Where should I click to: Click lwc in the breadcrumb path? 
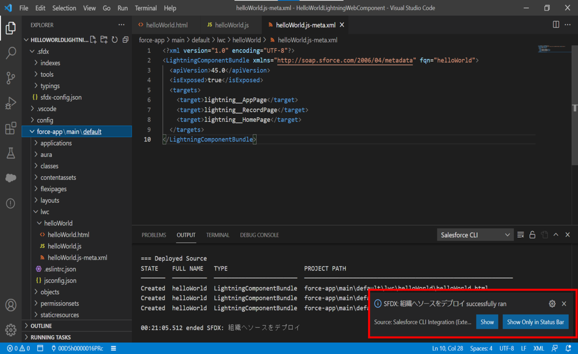coord(221,40)
